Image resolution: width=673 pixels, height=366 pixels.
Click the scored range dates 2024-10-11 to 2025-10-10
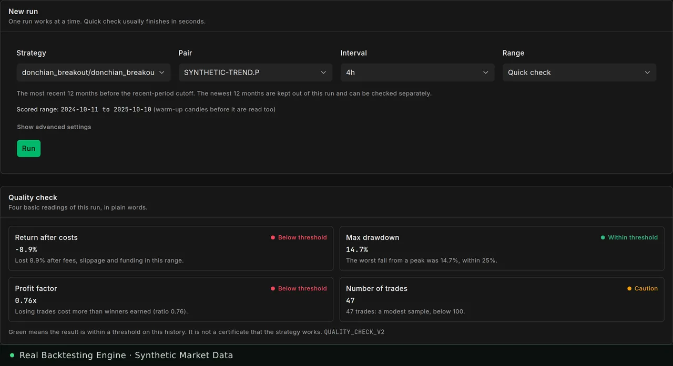pyautogui.click(x=106, y=110)
